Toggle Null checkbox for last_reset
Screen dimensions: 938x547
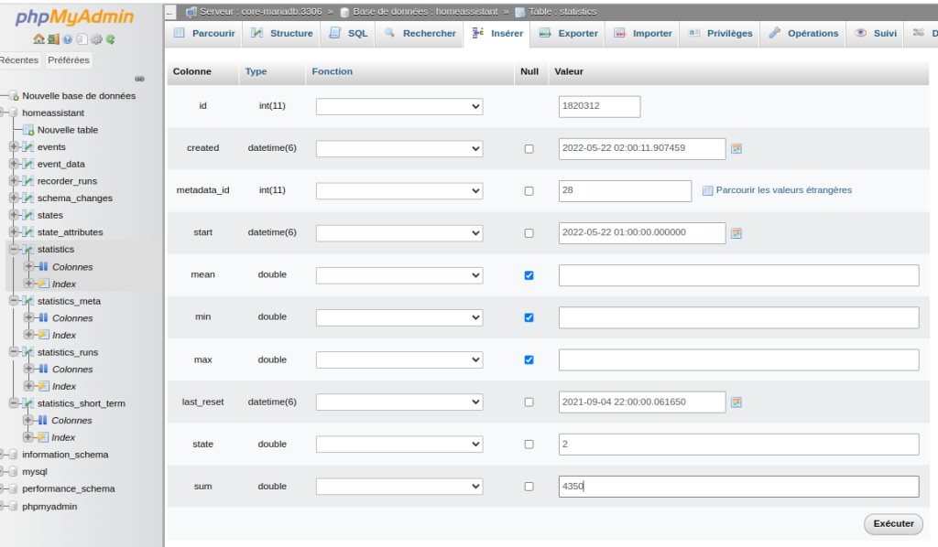[x=529, y=402]
